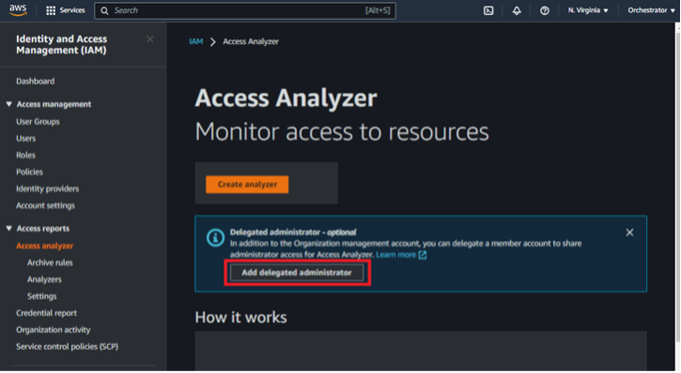681x373 pixels.
Task: Open Account settings in the sidebar
Action: click(x=45, y=206)
